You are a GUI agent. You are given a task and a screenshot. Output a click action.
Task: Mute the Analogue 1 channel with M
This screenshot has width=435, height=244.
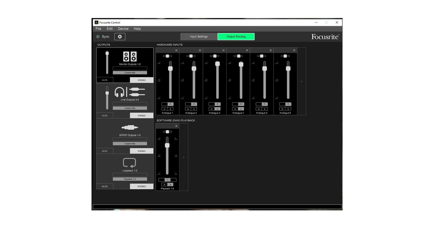(x=164, y=109)
